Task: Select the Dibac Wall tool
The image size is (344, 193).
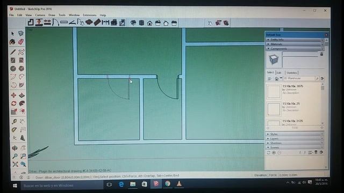Action: (31, 23)
